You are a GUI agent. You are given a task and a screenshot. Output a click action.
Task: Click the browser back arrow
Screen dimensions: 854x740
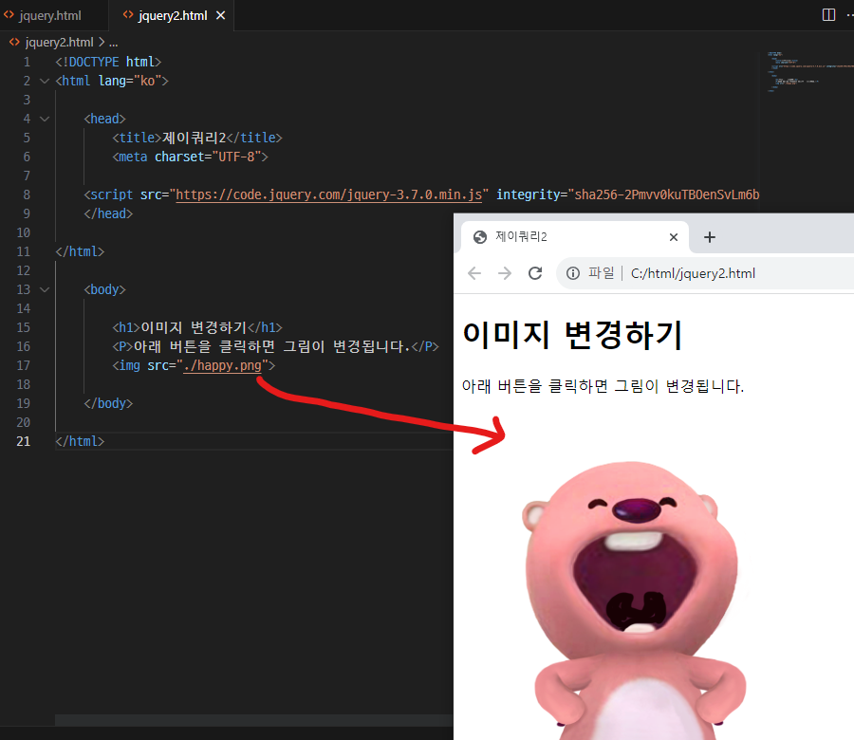[x=474, y=273]
